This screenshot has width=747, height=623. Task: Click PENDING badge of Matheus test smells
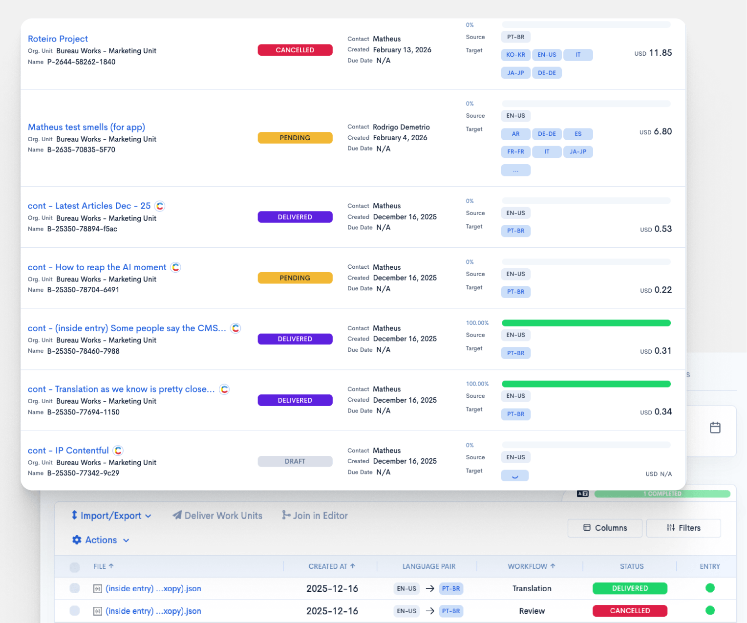(x=295, y=138)
